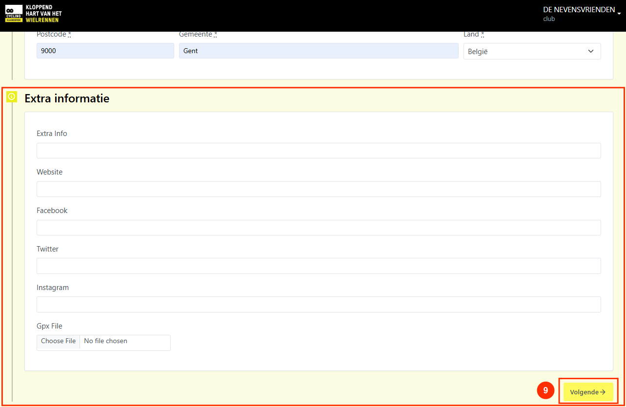The image size is (626, 407).
Task: Click the Volgende next button
Action: coord(588,392)
